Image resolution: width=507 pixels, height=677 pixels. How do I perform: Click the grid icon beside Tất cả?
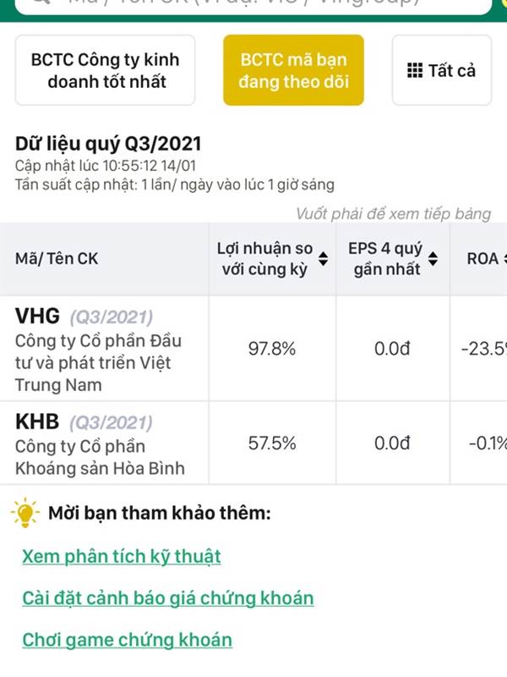click(x=415, y=70)
